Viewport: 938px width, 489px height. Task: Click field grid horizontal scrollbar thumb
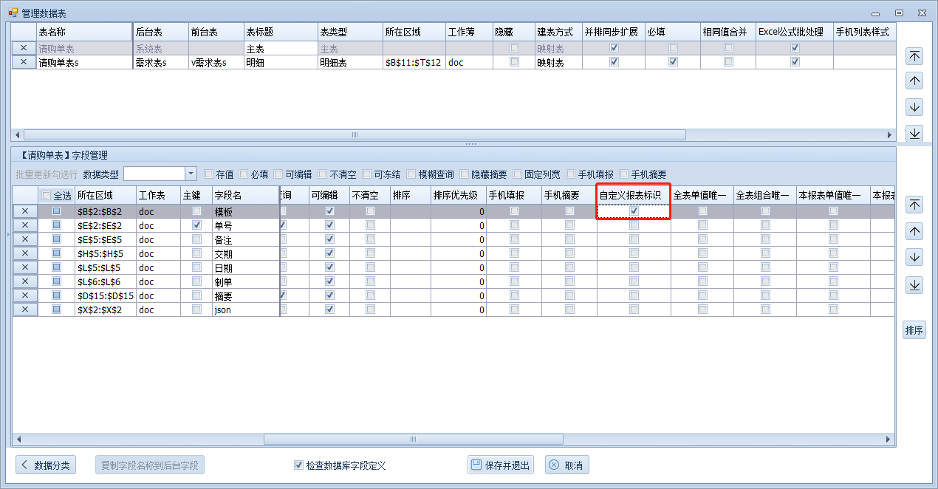413,439
